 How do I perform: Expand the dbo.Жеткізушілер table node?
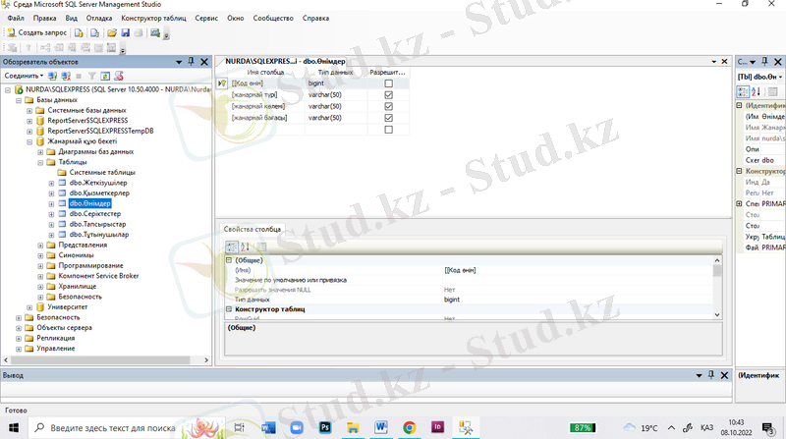tap(51, 183)
